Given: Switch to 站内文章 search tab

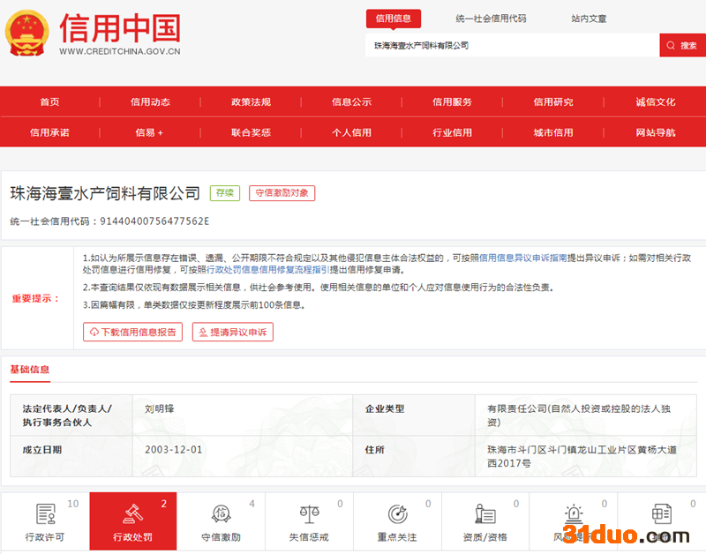Looking at the screenshot, I should 589,19.
